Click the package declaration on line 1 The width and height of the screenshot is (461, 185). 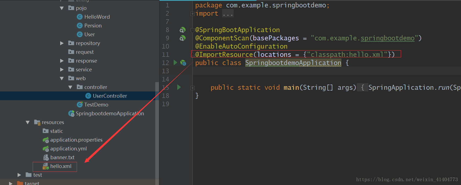(262, 5)
